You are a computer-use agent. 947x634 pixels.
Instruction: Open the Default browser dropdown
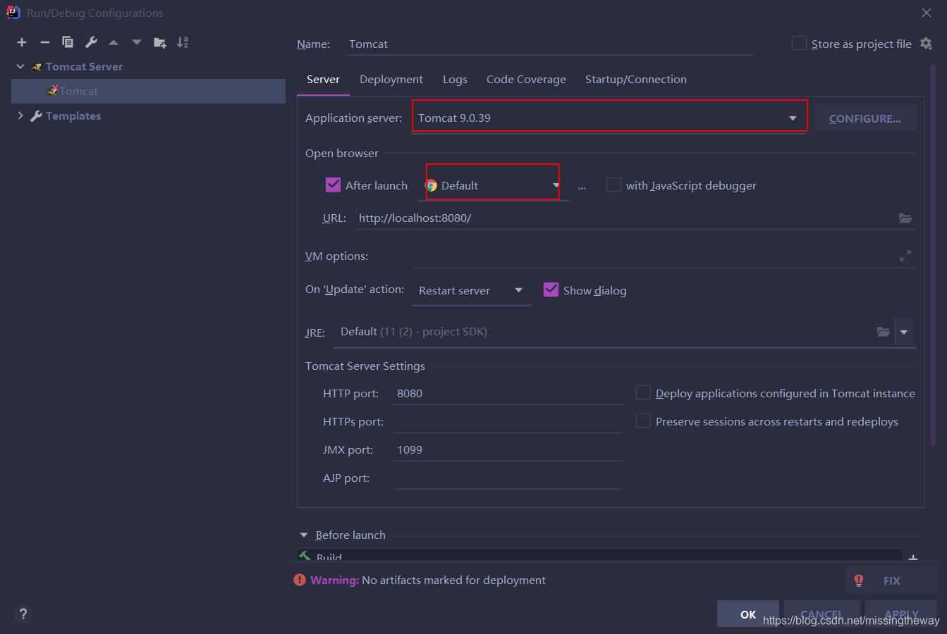click(492, 185)
